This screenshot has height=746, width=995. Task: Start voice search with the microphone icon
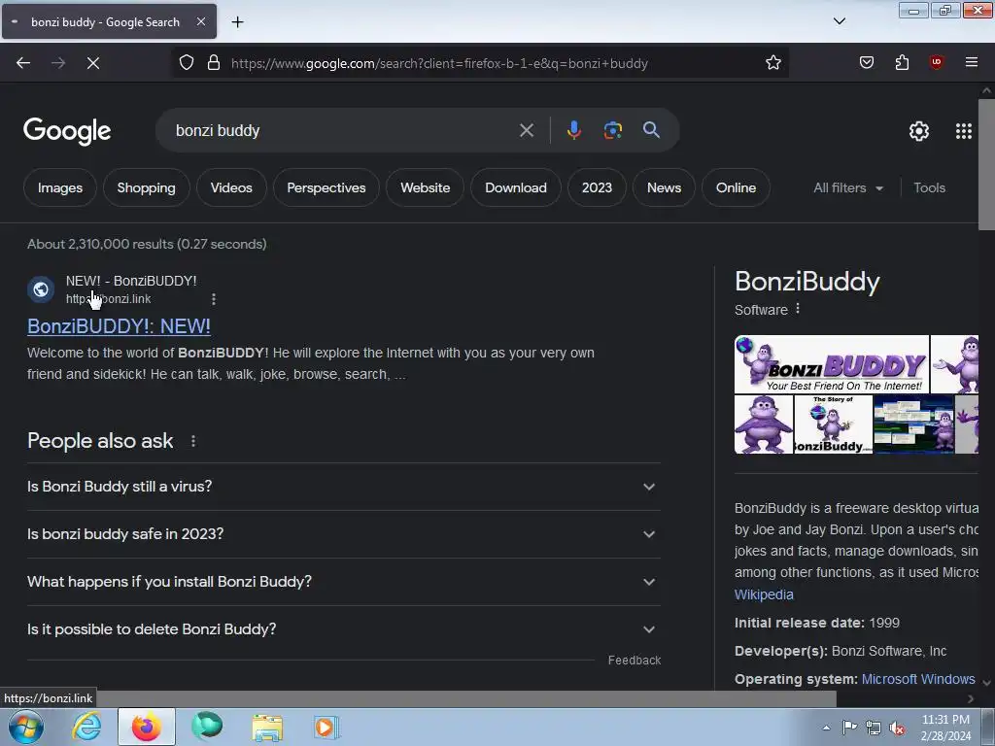coord(573,130)
